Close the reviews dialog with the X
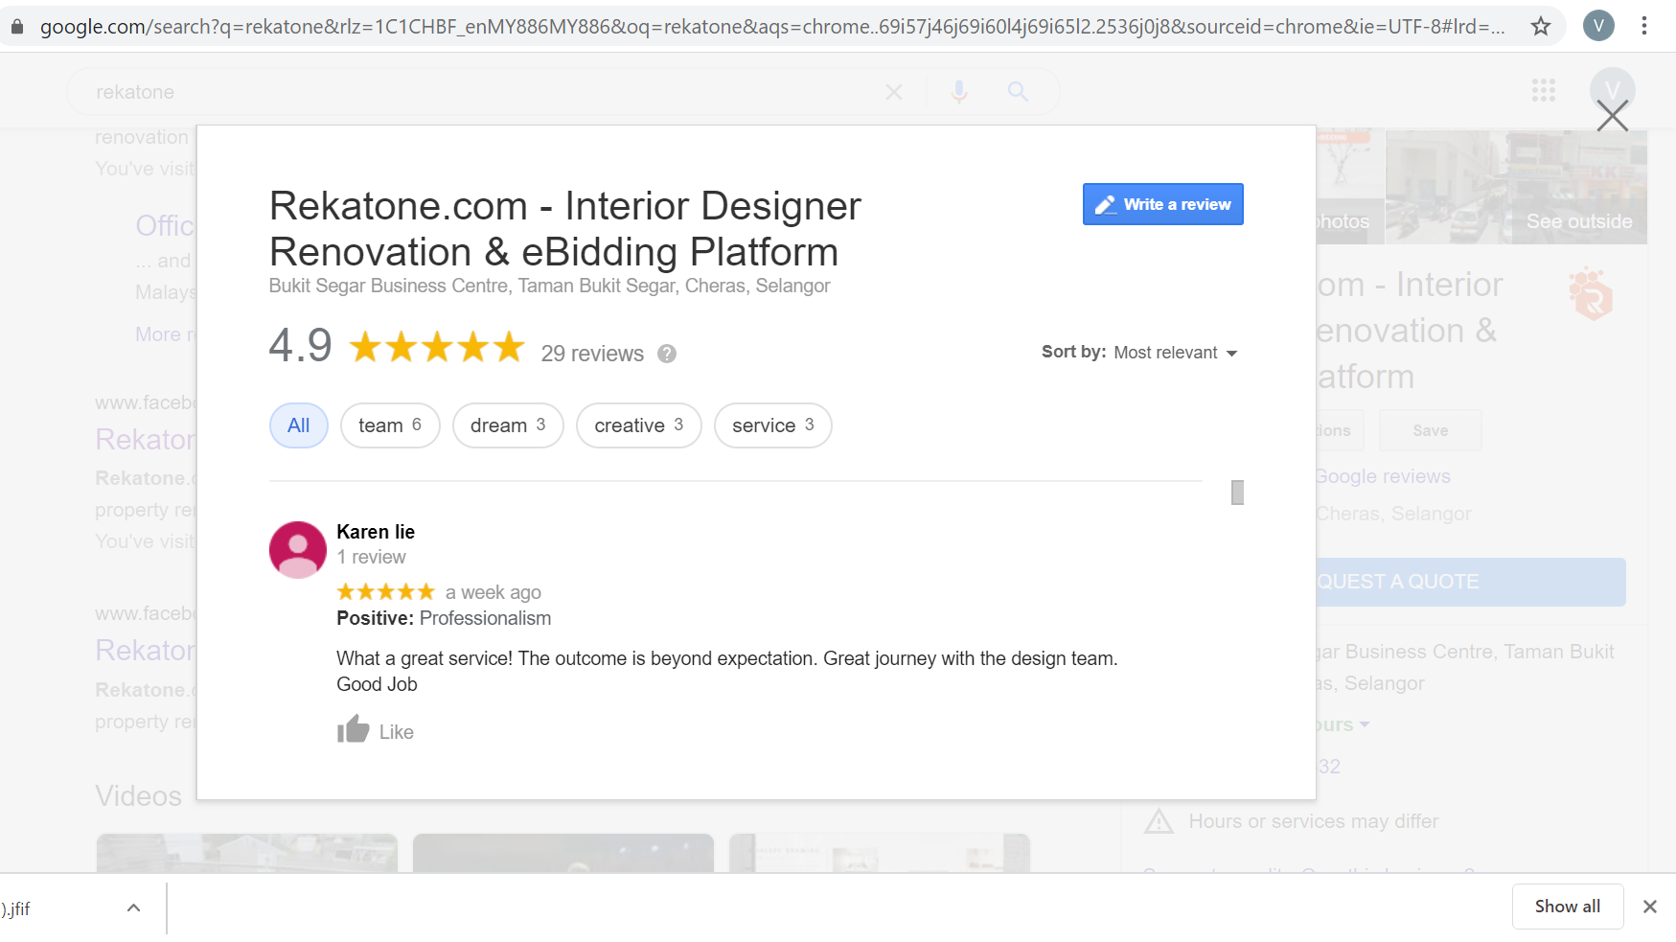This screenshot has width=1676, height=942. click(x=1613, y=117)
